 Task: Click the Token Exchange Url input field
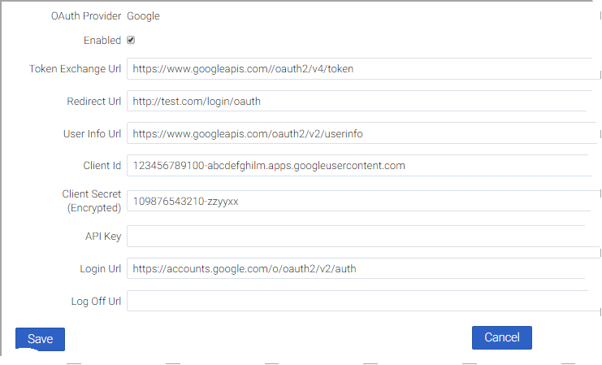[357, 69]
